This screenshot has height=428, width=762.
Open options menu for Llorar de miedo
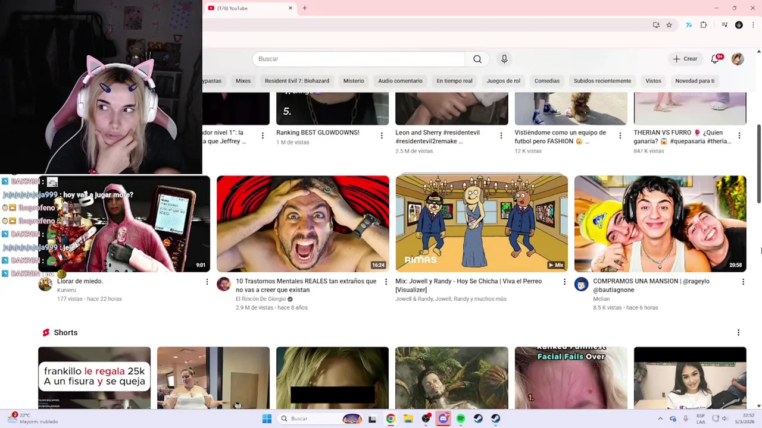[x=207, y=282]
